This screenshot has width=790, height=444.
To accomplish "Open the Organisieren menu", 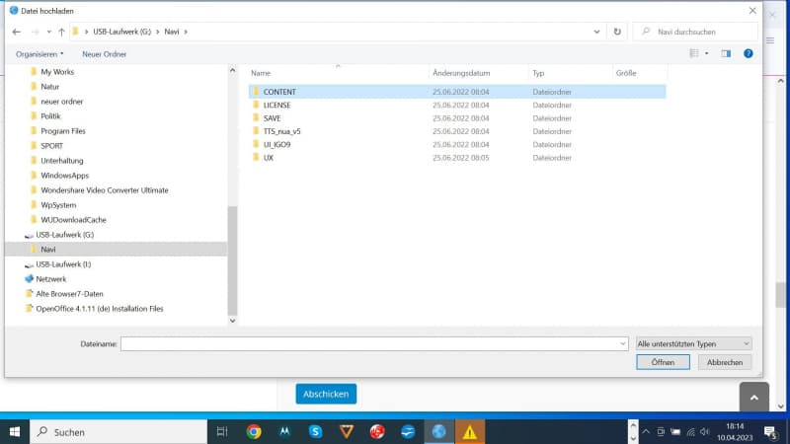I will pos(39,54).
